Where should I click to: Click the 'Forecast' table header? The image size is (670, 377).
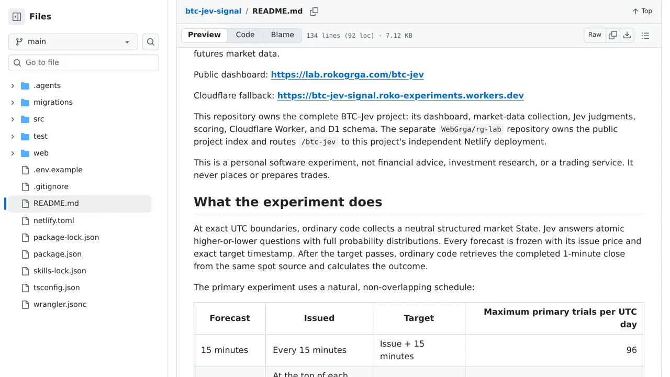pos(230,318)
